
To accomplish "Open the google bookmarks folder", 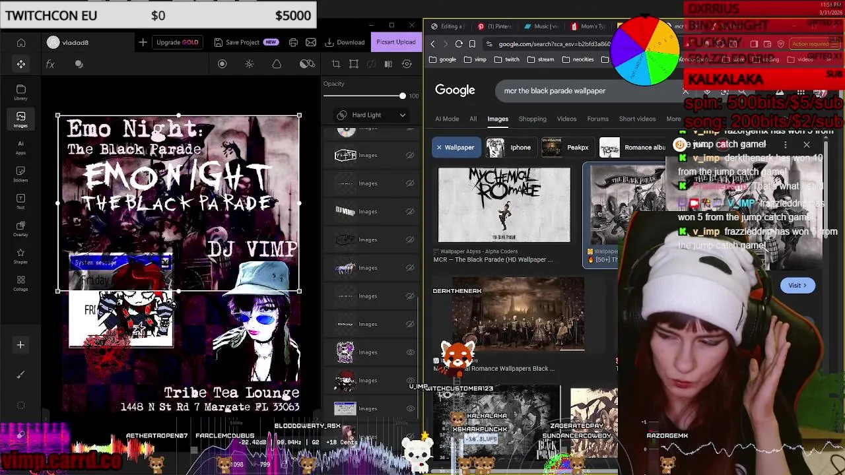I will click(x=443, y=59).
